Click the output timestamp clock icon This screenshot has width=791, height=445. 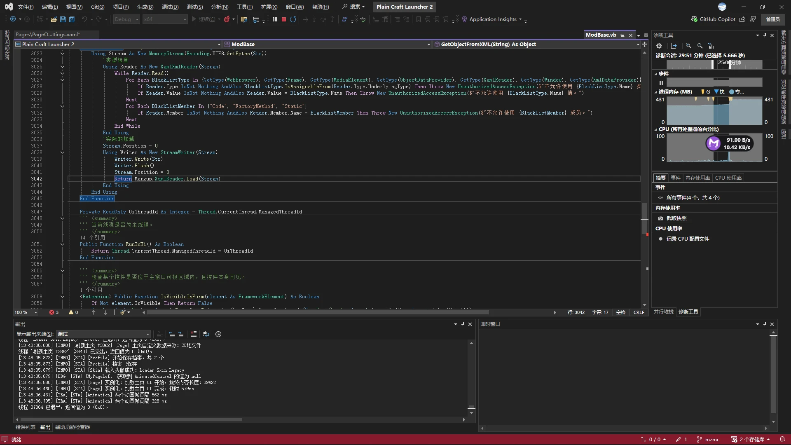[x=218, y=334]
